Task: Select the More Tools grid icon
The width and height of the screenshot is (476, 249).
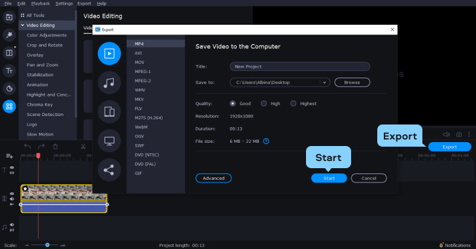Action: (9, 106)
